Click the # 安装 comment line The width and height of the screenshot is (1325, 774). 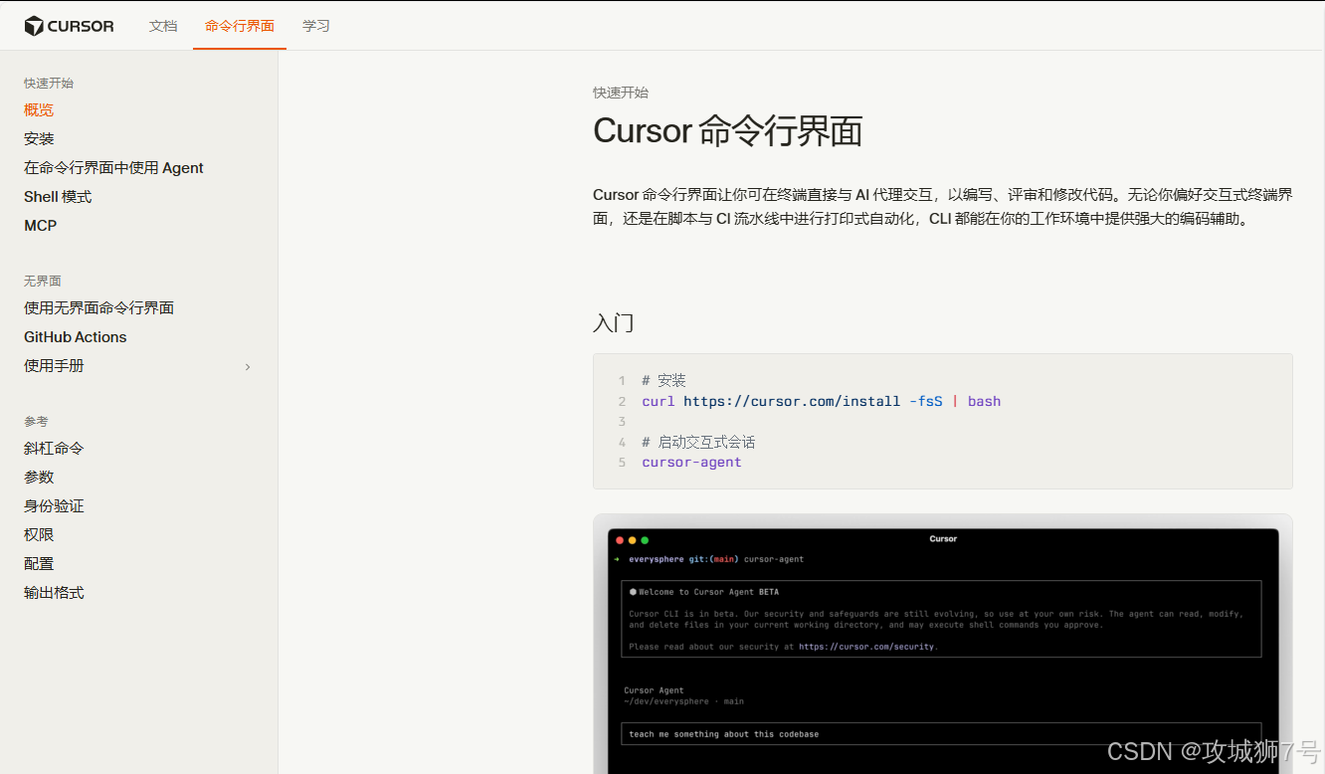point(663,381)
